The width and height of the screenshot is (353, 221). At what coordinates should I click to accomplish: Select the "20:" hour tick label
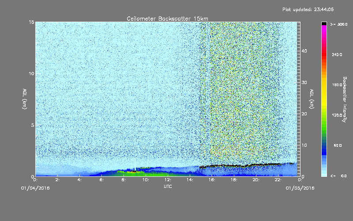coord(256,180)
